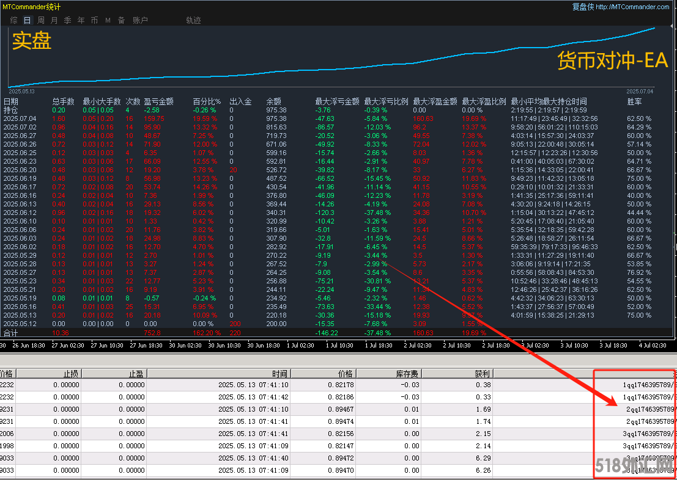Select the 2025.06.27 date row

[x=20, y=136]
